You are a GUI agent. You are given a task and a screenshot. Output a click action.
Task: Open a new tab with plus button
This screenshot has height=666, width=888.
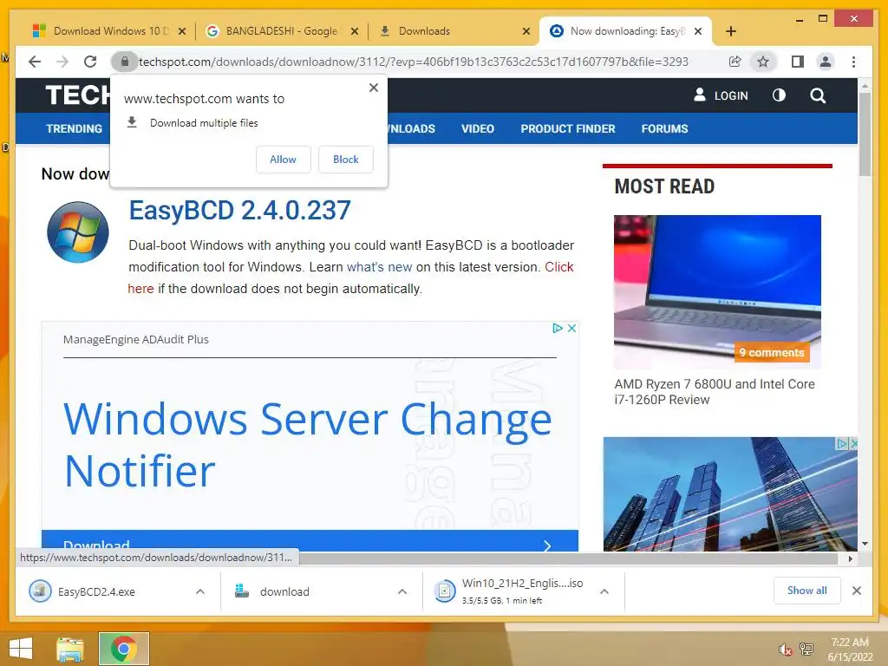(730, 31)
